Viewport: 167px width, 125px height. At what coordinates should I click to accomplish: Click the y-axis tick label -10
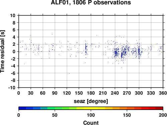point(12,88)
